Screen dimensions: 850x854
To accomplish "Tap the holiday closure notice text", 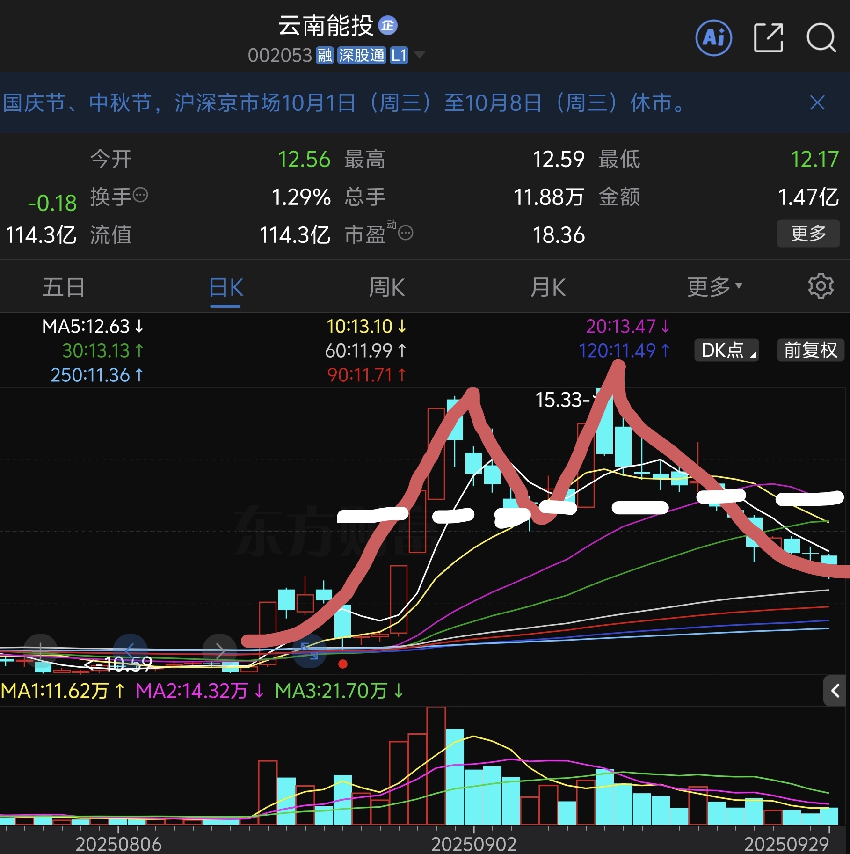I will pyautogui.click(x=345, y=102).
